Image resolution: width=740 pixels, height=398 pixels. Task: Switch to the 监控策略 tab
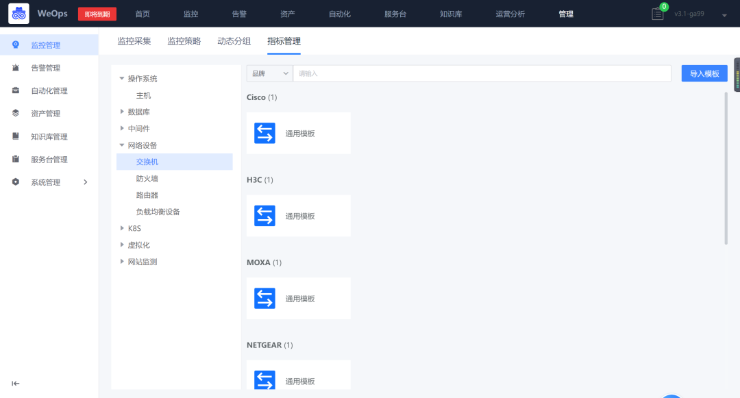coord(184,41)
